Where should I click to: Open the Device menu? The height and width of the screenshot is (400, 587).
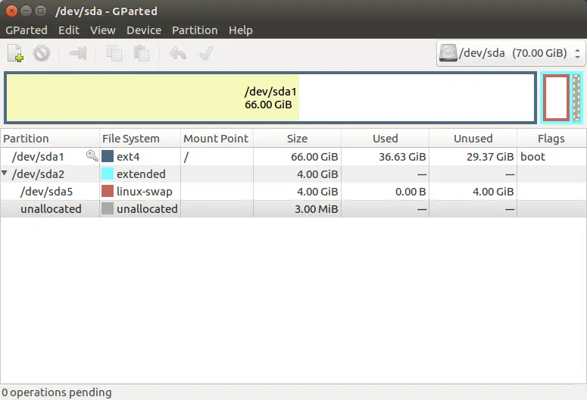[144, 30]
